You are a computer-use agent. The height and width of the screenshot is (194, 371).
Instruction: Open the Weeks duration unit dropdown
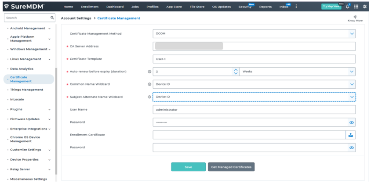(x=351, y=72)
